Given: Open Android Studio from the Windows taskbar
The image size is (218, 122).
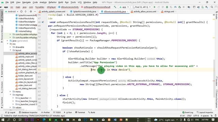Looking at the screenshot, I should [56, 120].
